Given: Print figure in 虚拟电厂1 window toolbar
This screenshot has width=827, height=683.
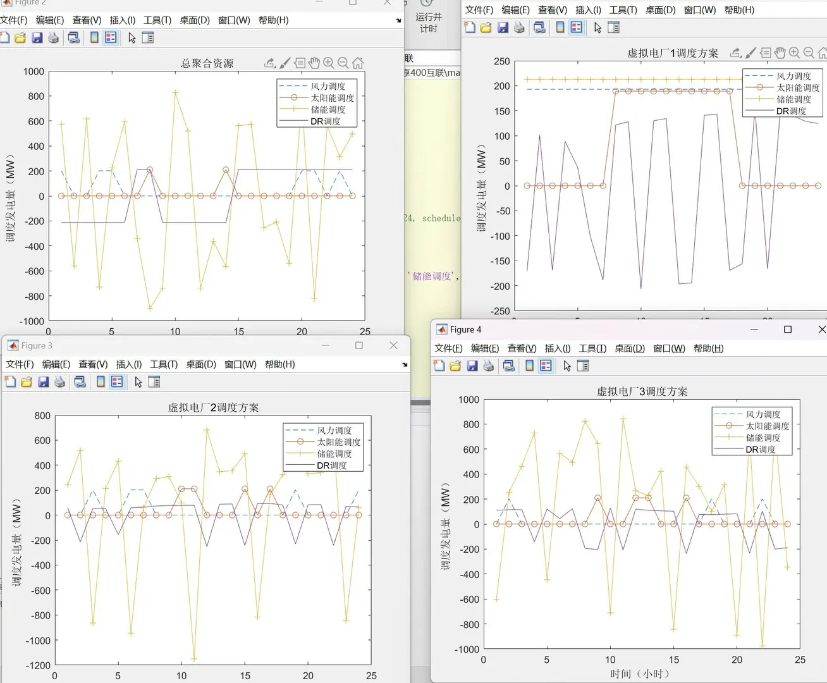Looking at the screenshot, I should [519, 27].
